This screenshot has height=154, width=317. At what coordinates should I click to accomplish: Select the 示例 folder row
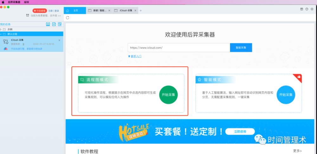tap(31, 29)
